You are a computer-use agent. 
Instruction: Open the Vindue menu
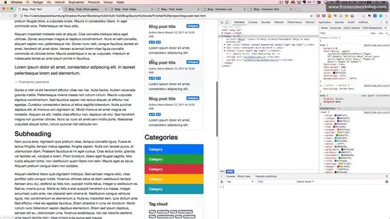[108, 2]
